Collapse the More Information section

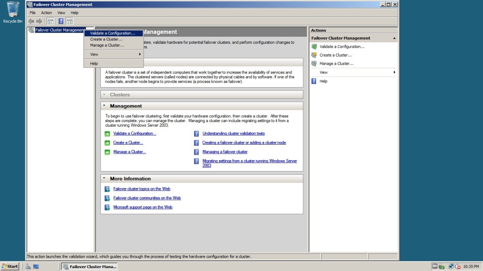tap(104, 179)
